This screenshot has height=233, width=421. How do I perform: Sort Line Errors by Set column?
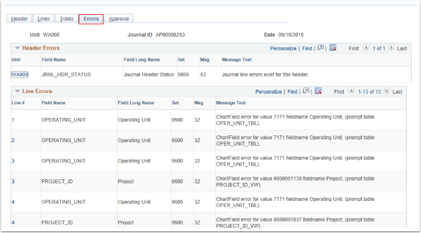tap(175, 103)
